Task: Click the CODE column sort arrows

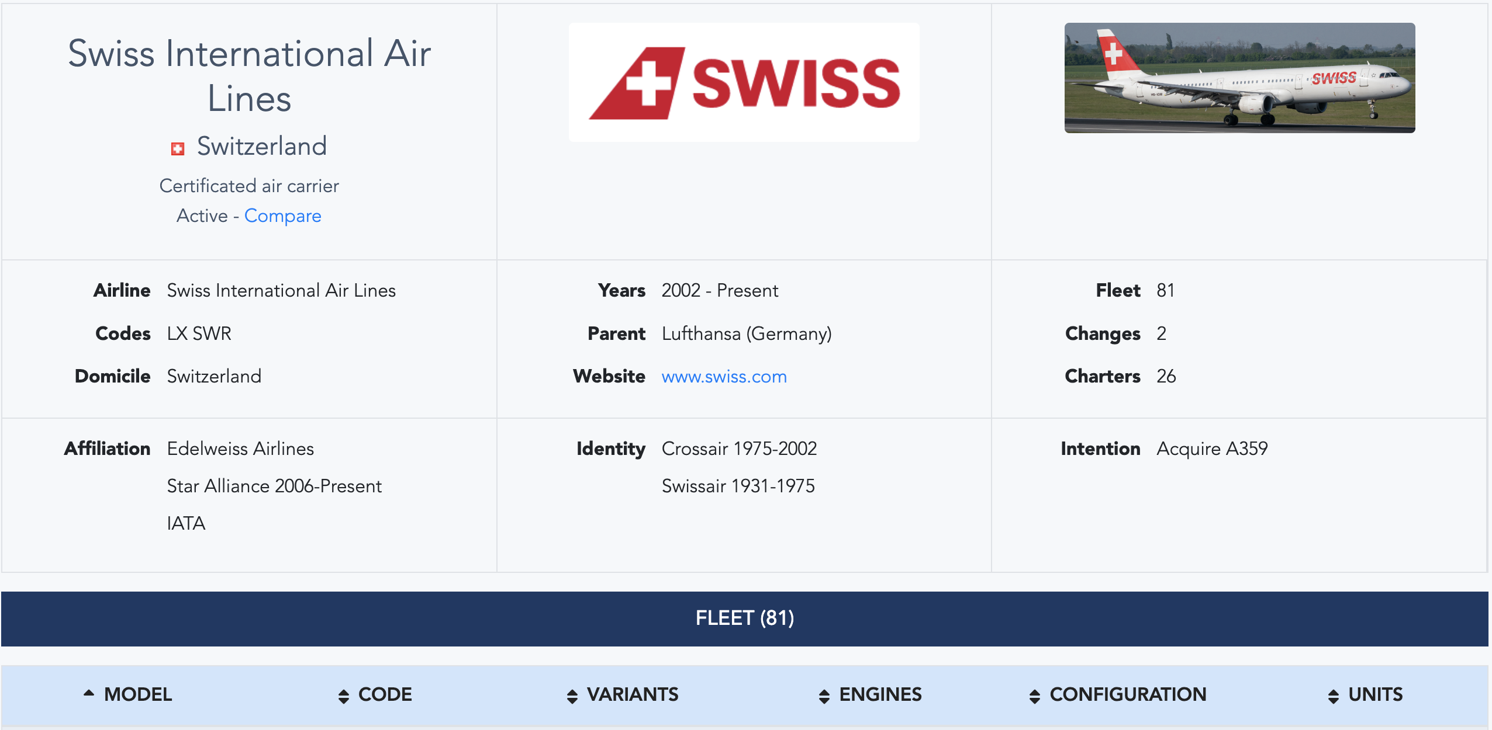Action: click(x=344, y=696)
